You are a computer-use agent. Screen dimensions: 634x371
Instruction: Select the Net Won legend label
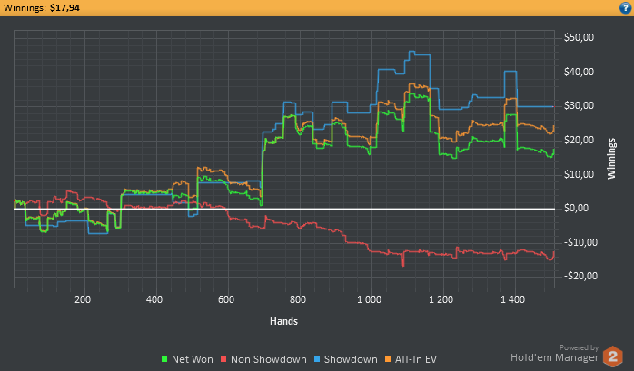pos(192,359)
